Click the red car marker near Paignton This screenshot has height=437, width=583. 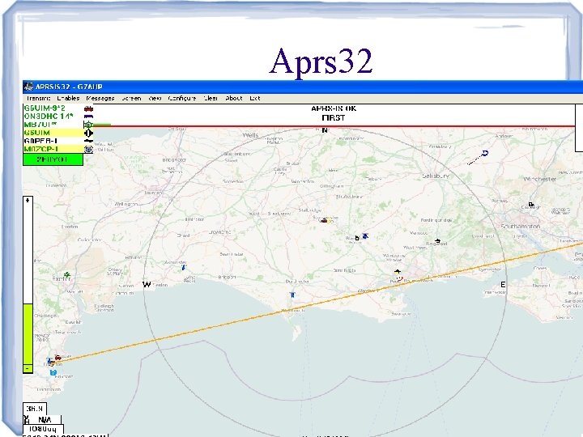[58, 358]
